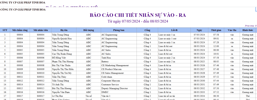Select the DMEC department cell

[x=119, y=92]
